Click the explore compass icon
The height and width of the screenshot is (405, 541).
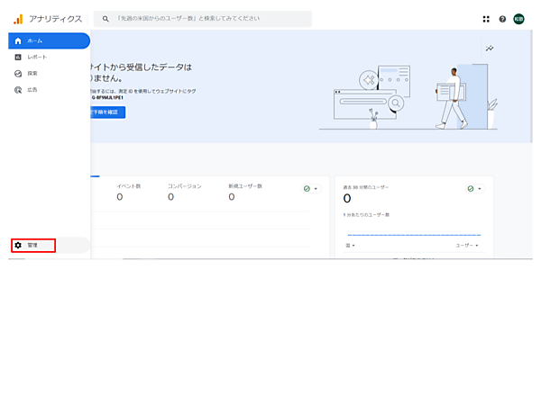(x=18, y=74)
